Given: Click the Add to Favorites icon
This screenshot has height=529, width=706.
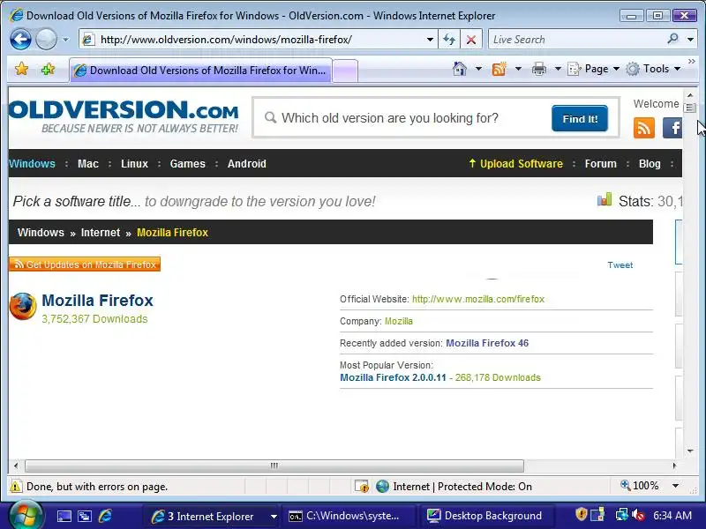Looking at the screenshot, I should 48,70.
